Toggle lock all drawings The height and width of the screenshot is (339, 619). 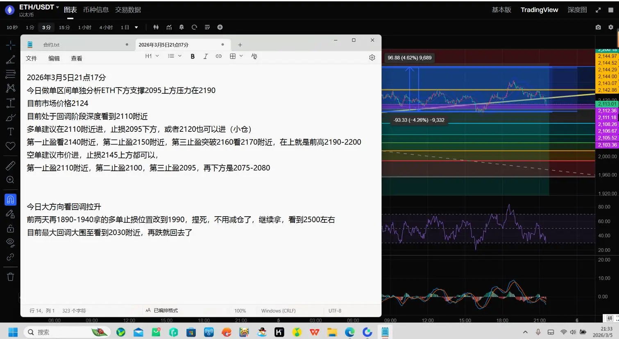point(11,228)
